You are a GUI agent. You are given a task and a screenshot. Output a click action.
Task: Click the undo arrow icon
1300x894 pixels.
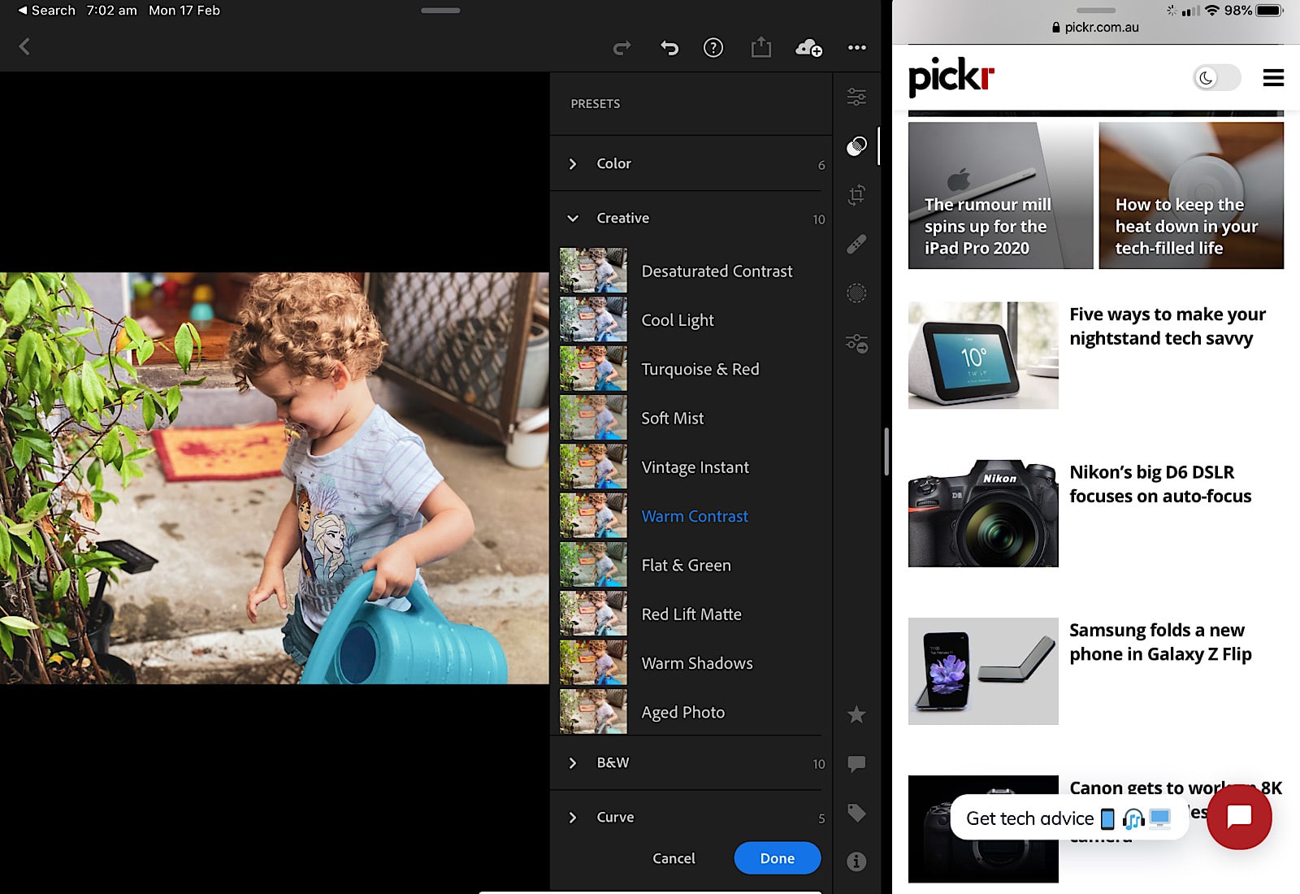point(669,48)
